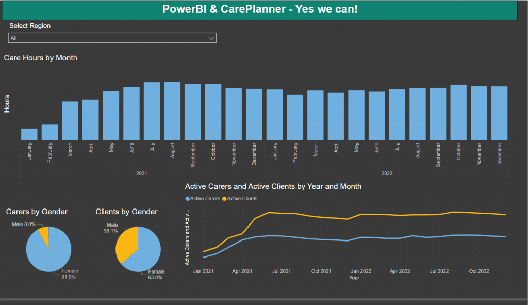The image size is (528, 305).
Task: Click the February 2022 care hours bar
Action: [295, 117]
